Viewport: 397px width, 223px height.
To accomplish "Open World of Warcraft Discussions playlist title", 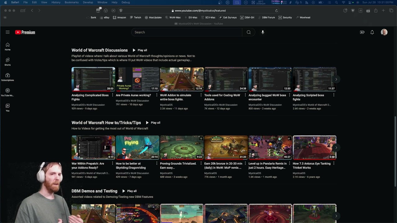I will (x=100, y=50).
